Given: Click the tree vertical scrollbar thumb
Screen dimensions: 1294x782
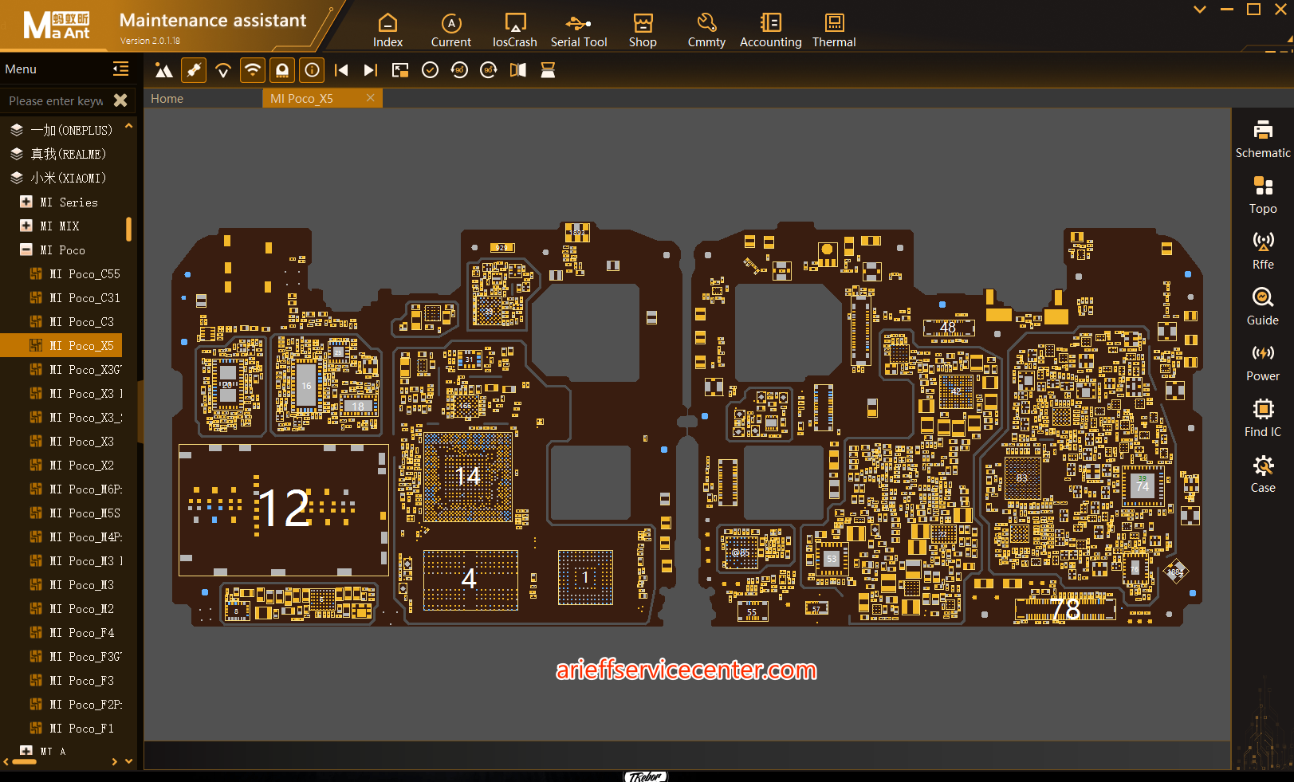Looking at the screenshot, I should point(128,230).
